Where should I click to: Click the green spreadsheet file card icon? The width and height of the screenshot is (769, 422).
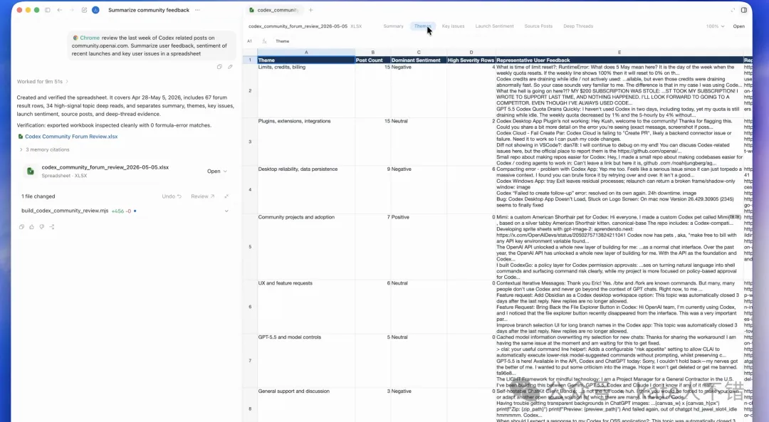point(31,171)
